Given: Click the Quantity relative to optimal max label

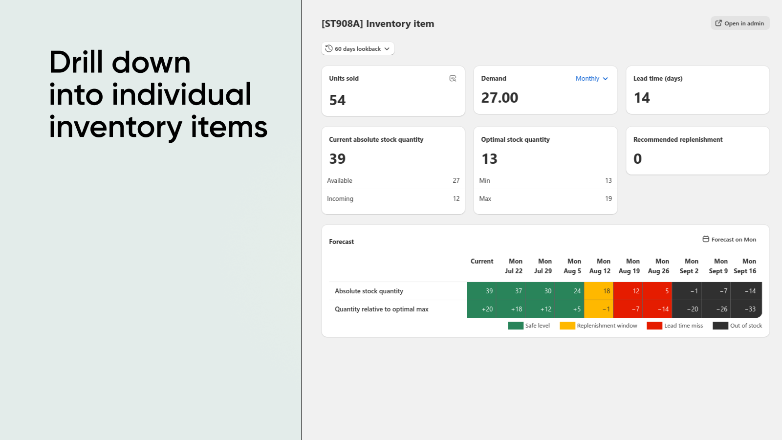Looking at the screenshot, I should (381, 309).
